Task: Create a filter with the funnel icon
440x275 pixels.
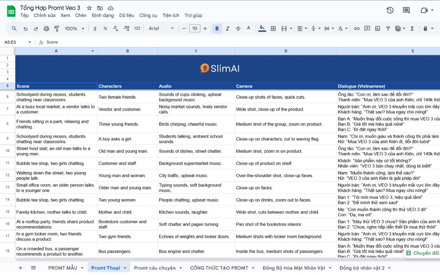Action: (x=388, y=28)
